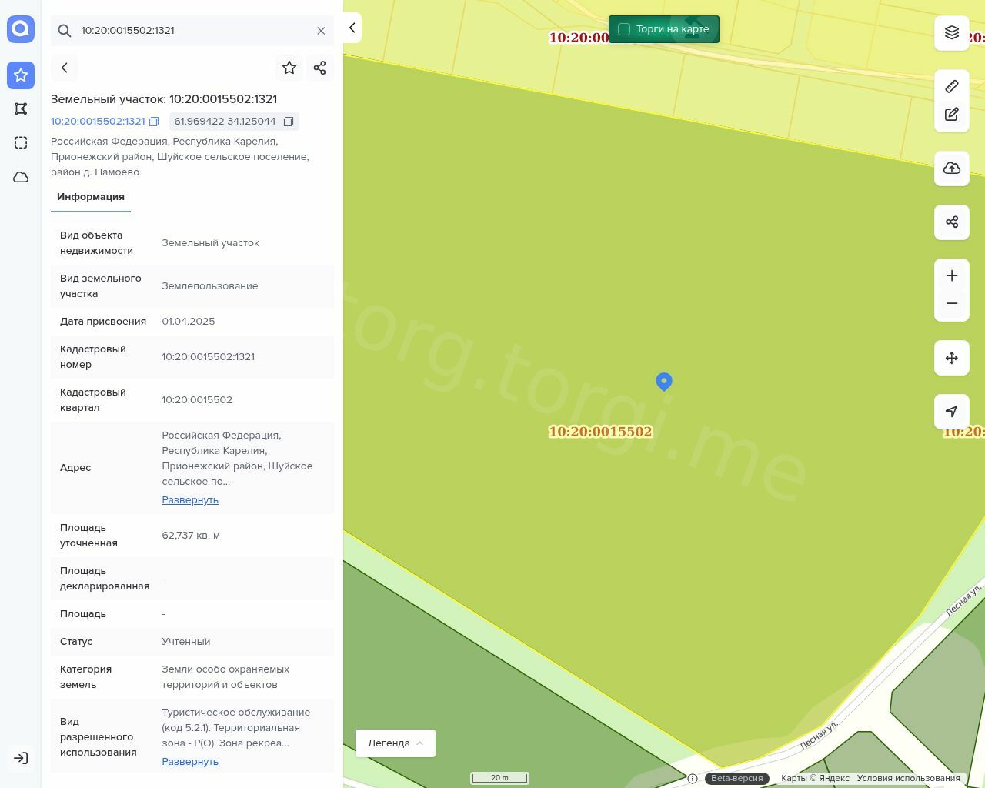Open Условия использования link
The image size is (985, 788).
(908, 778)
